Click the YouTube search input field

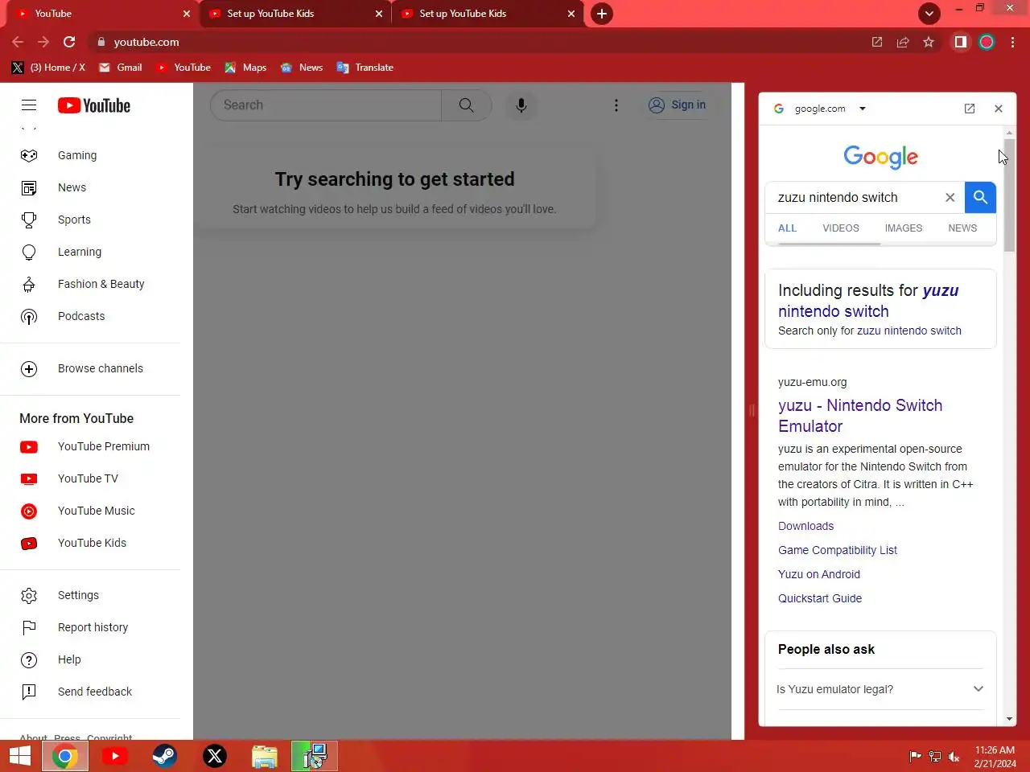click(326, 105)
